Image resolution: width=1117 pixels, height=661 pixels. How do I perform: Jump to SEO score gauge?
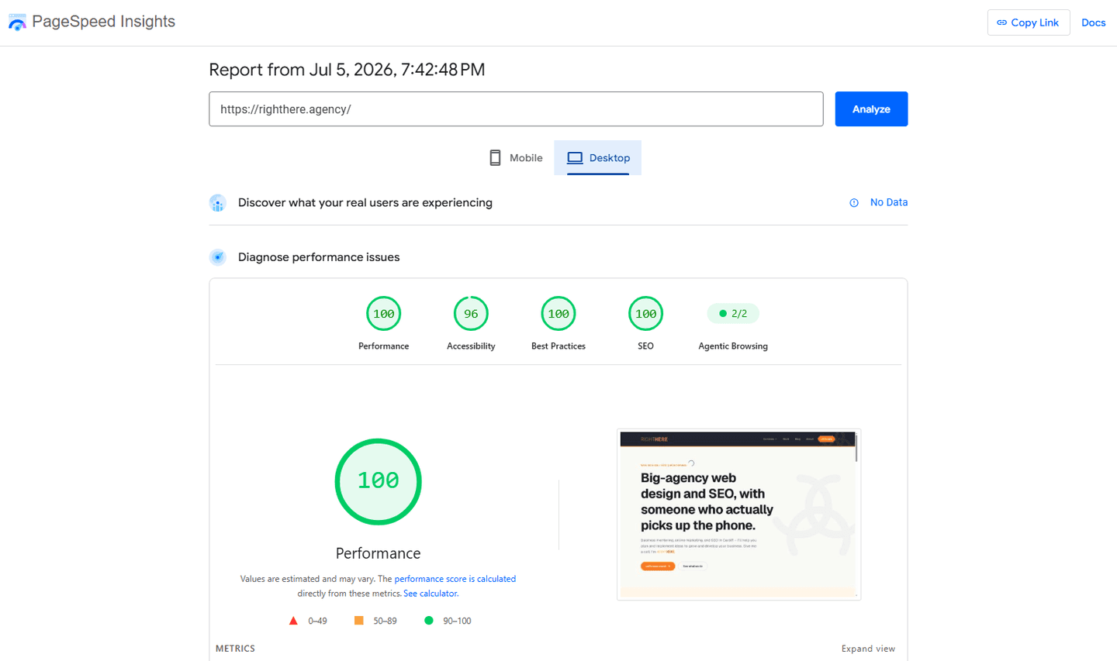tap(646, 314)
